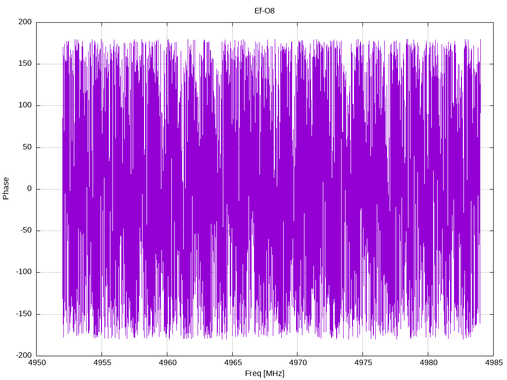This screenshot has height=380, width=507.
Task: Click the x-axis tick label 4985
Action: [494, 363]
